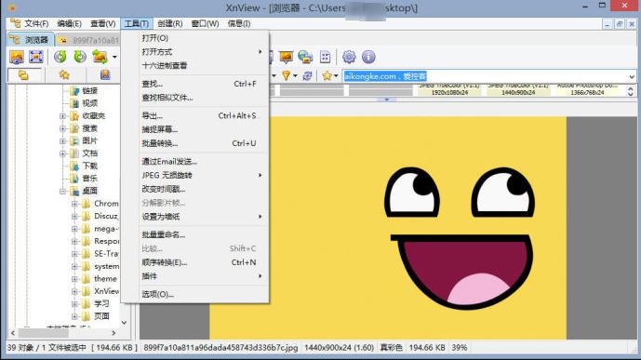
Task: Open the filter funnel dropdown arrow
Action: tap(295, 76)
